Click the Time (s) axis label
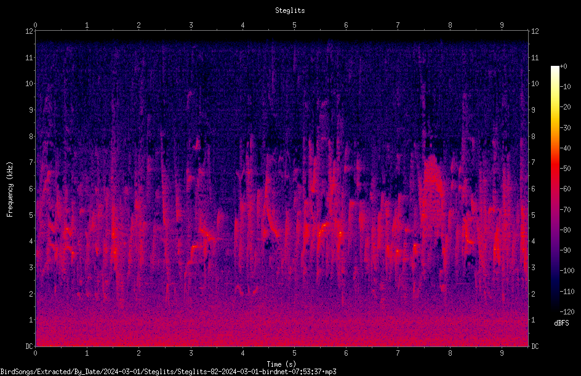 pos(281,364)
